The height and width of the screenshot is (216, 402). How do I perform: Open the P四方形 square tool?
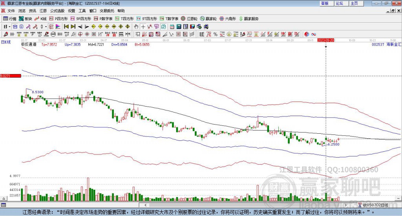pyautogui.click(x=58, y=19)
